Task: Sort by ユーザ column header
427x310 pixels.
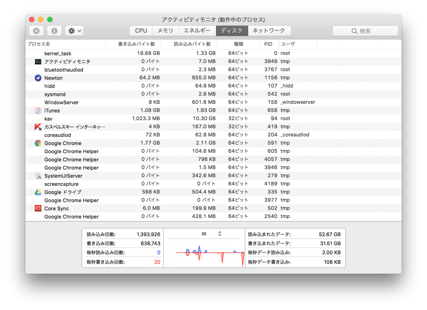Action: click(x=298, y=44)
